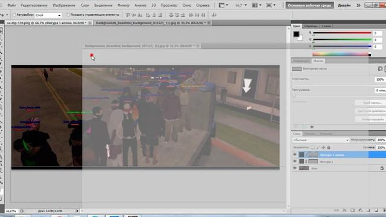The width and height of the screenshot is (386, 217).
Task: Click the add layer mask icon
Action: pyautogui.click(x=352, y=210)
